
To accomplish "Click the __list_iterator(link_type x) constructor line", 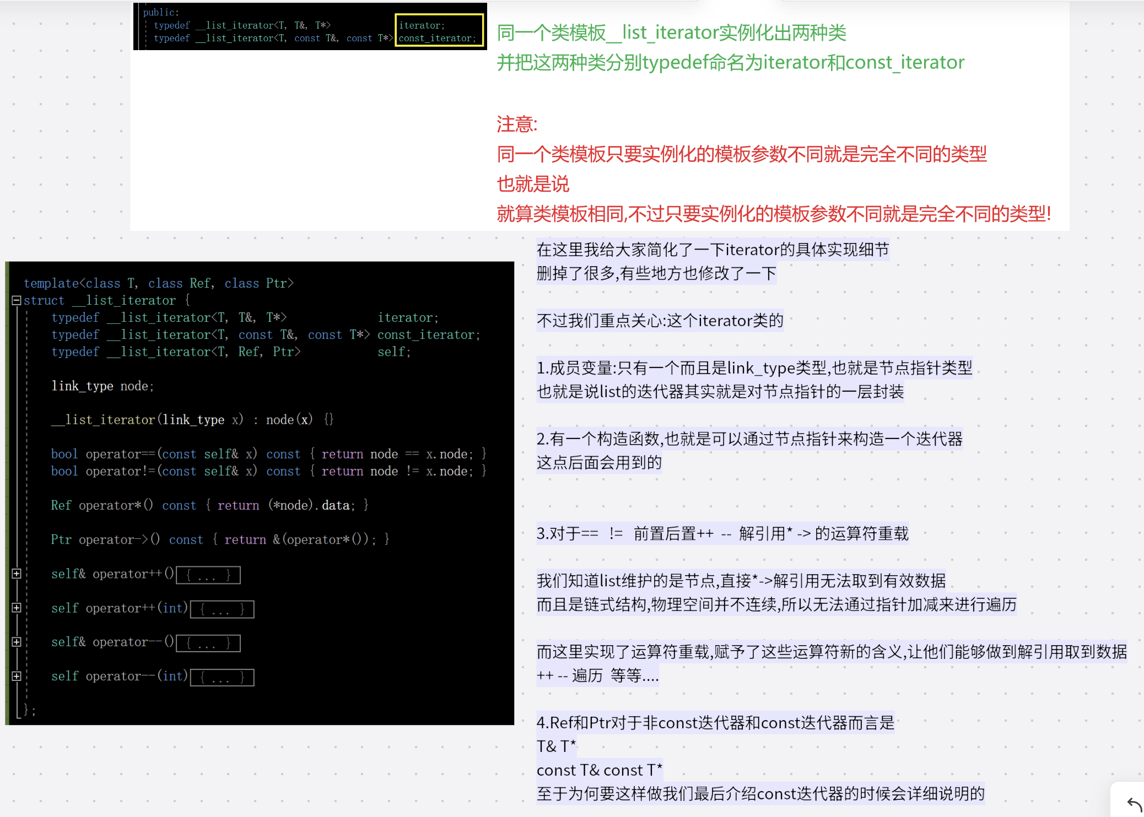I will coord(192,420).
